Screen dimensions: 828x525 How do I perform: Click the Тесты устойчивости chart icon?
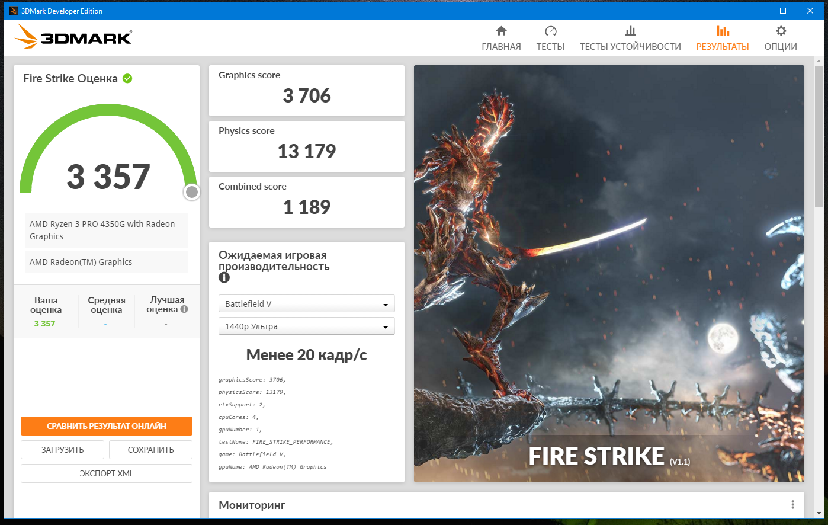click(x=630, y=31)
